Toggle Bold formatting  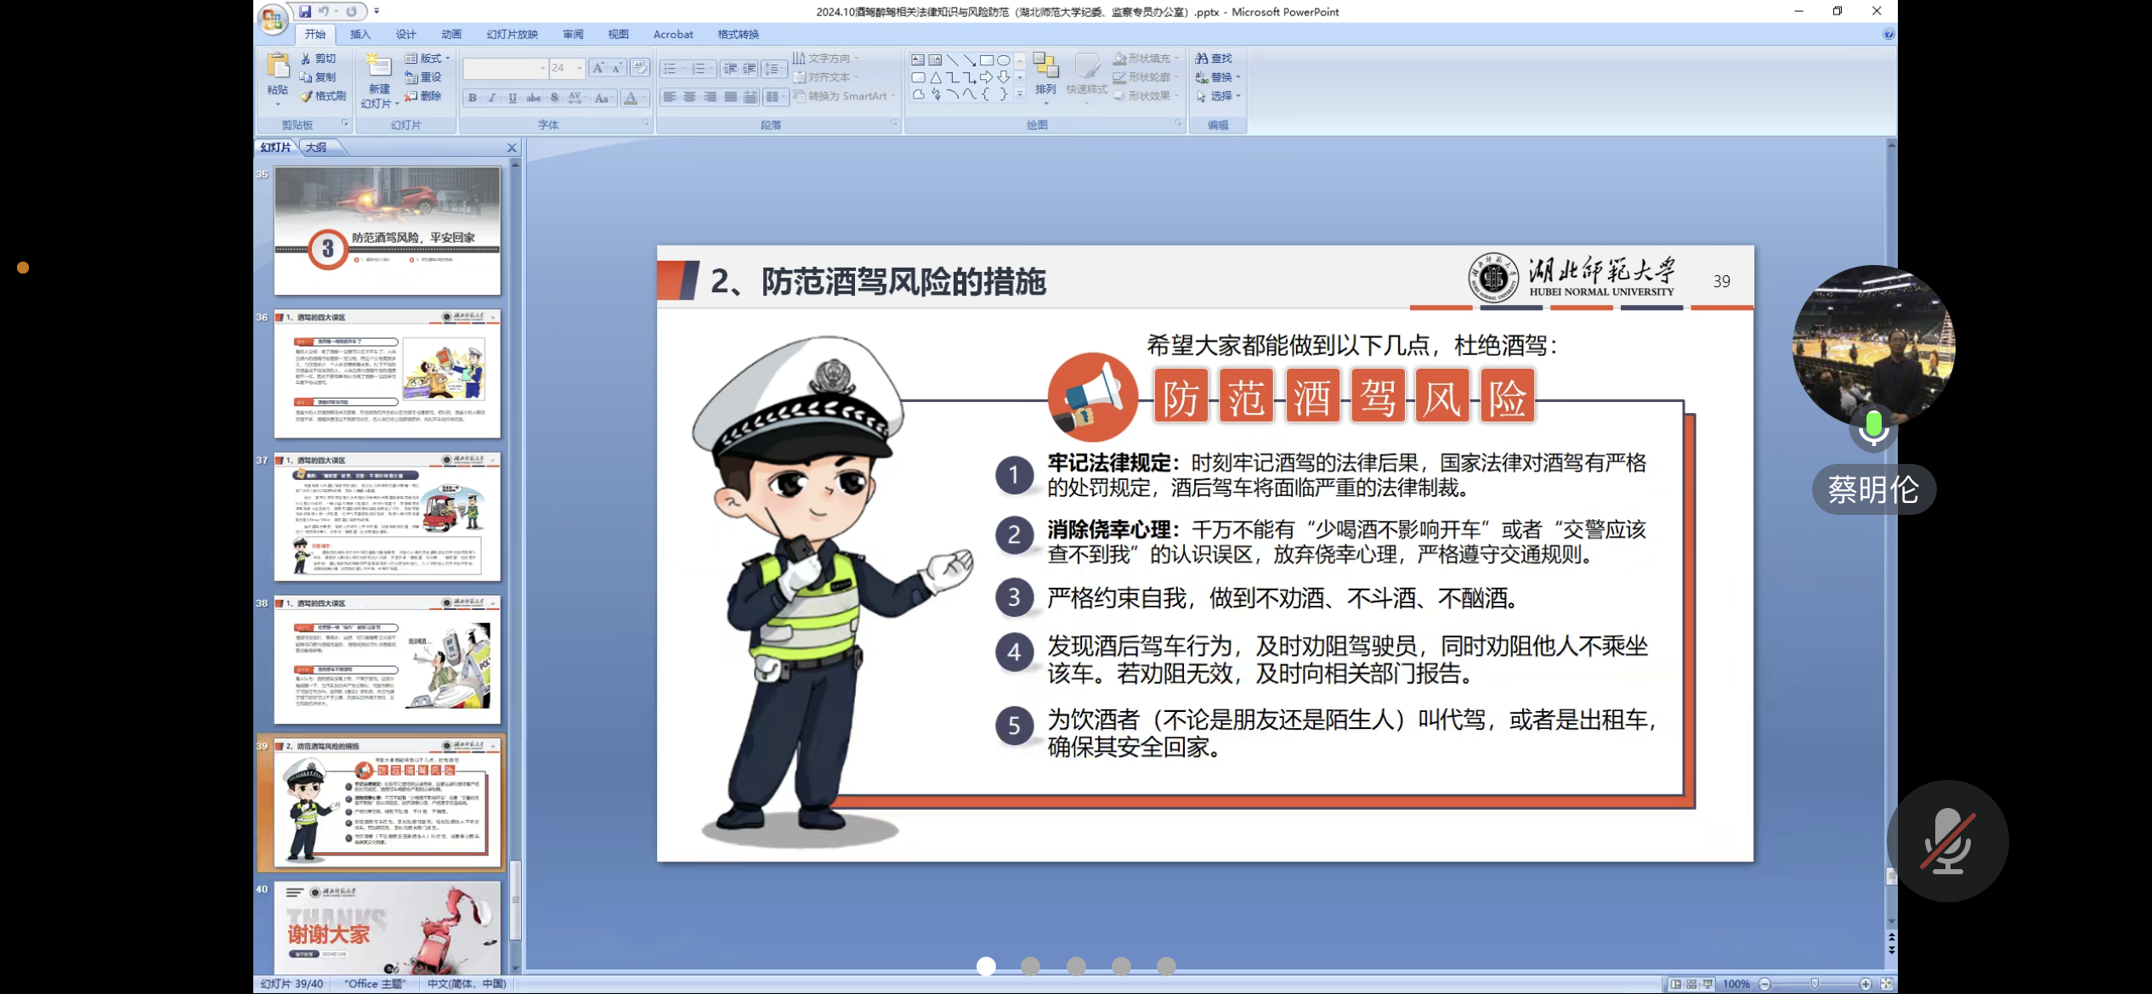[473, 99]
